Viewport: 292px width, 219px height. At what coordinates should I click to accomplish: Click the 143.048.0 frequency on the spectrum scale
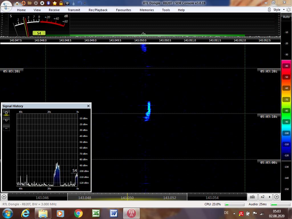pyautogui.click(x=40, y=40)
